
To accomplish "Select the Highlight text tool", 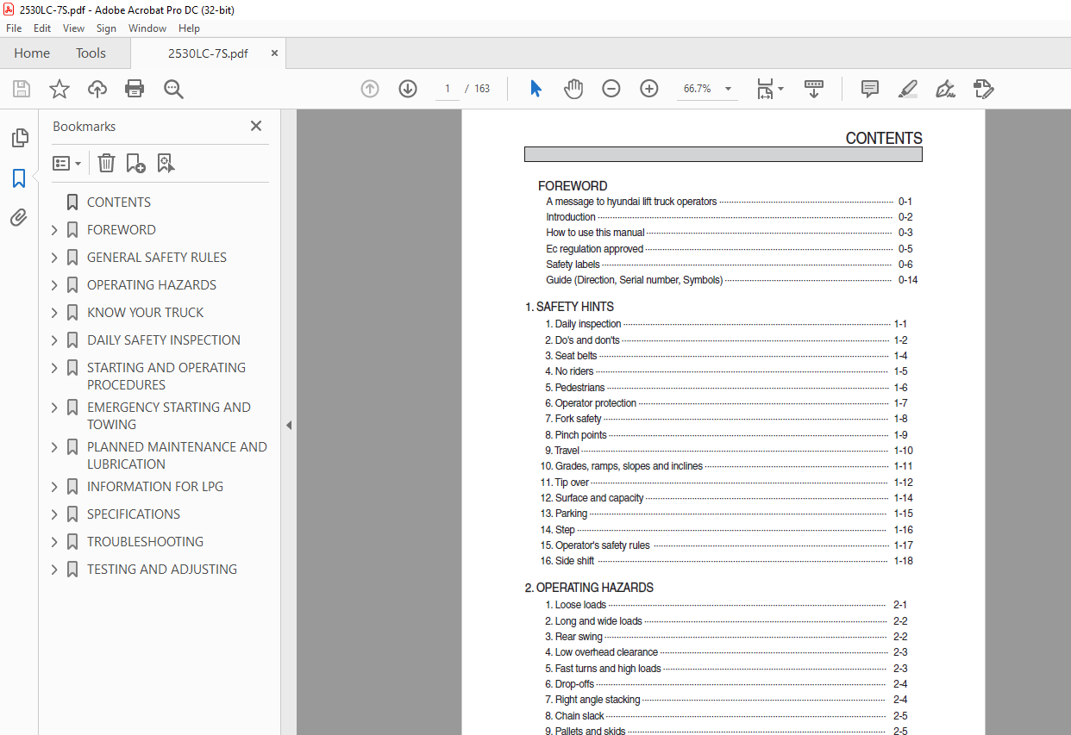I will [907, 89].
